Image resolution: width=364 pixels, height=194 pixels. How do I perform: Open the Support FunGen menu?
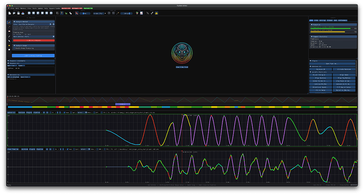(x=55, y=8)
